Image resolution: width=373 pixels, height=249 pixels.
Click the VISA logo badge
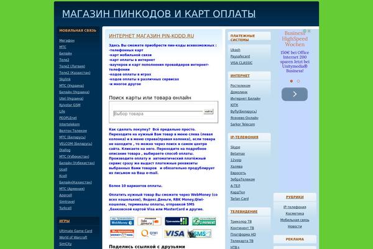pyautogui.click(x=175, y=233)
